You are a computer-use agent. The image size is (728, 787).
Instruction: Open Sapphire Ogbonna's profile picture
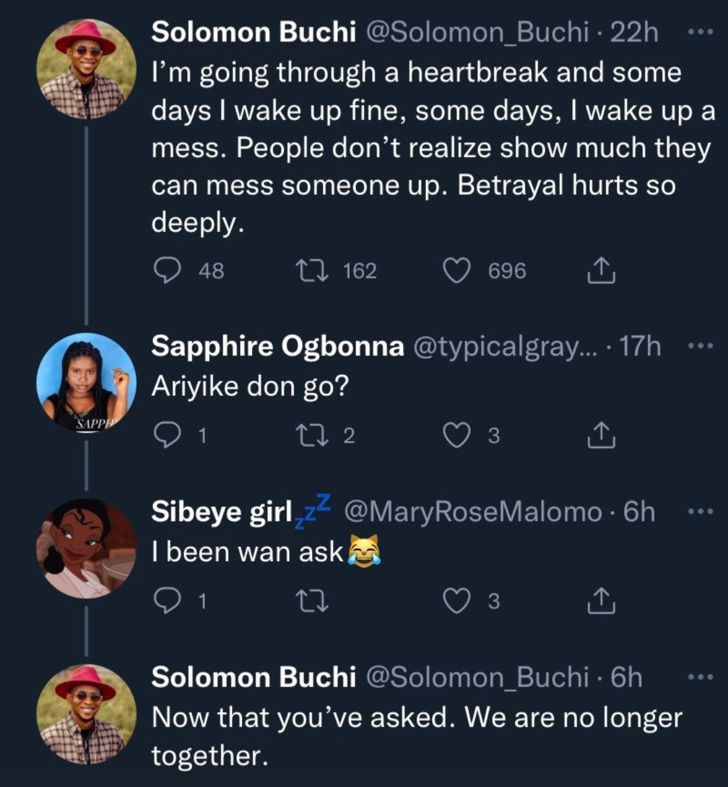coord(86,383)
